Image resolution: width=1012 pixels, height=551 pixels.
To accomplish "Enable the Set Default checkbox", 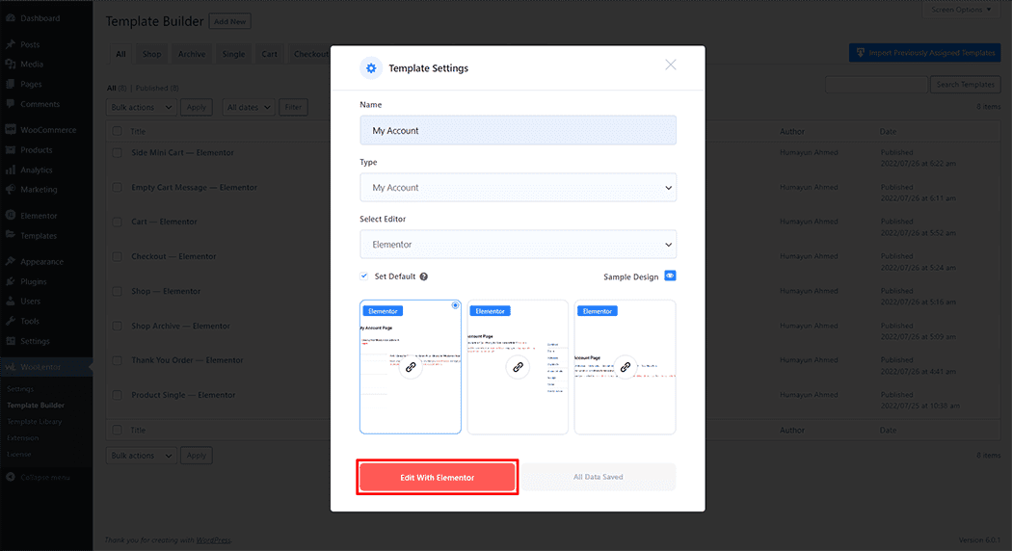I will point(364,276).
